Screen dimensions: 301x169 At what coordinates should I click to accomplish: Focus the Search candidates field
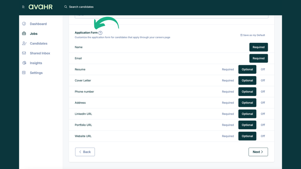click(81, 7)
